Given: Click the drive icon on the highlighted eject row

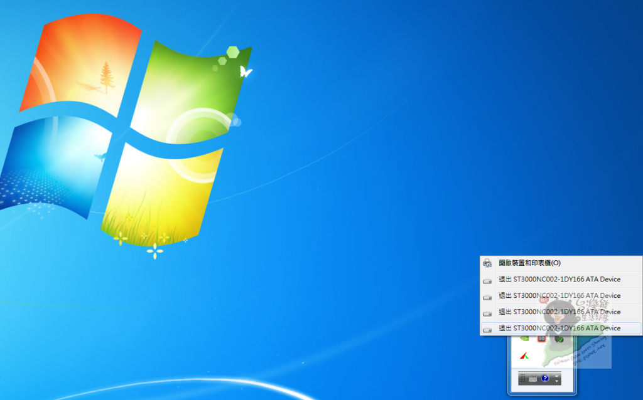Looking at the screenshot, I should [487, 330].
